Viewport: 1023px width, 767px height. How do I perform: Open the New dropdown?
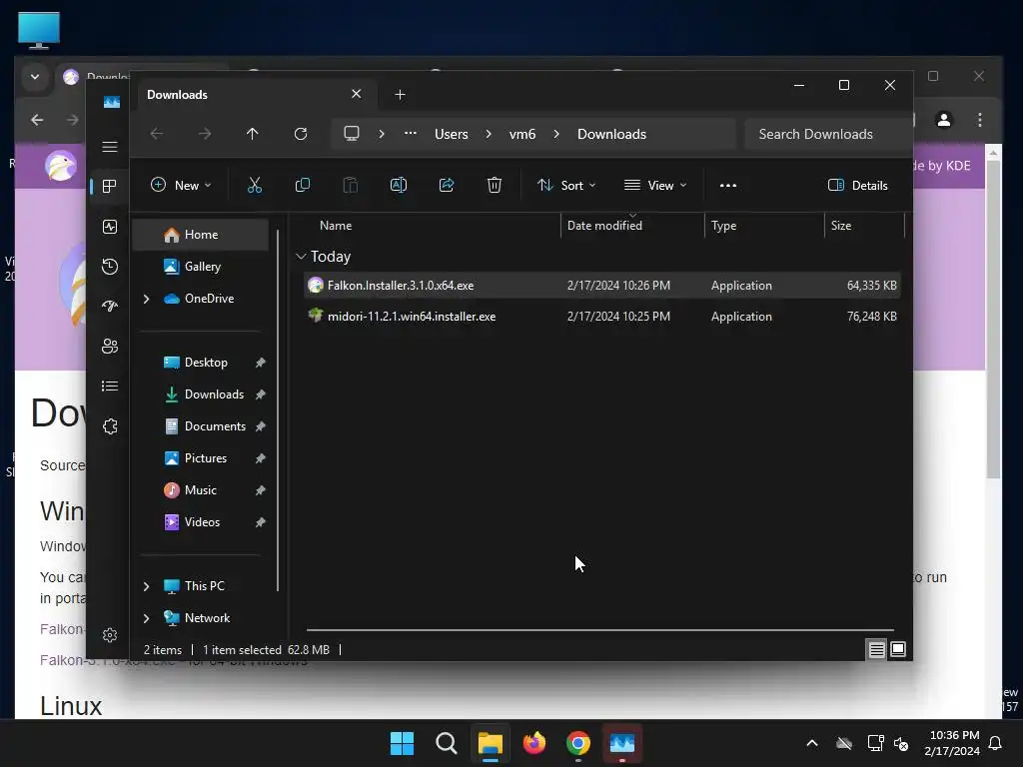181,185
